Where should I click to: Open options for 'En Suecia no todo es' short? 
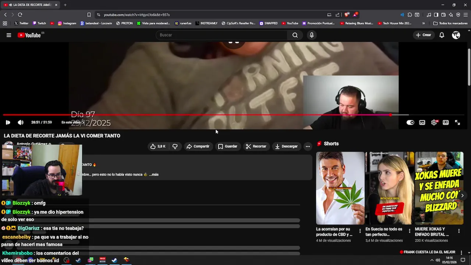point(410,231)
